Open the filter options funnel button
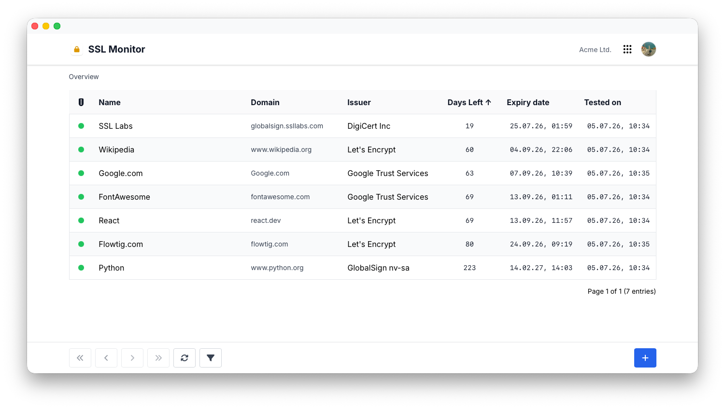The width and height of the screenshot is (725, 409). click(211, 358)
